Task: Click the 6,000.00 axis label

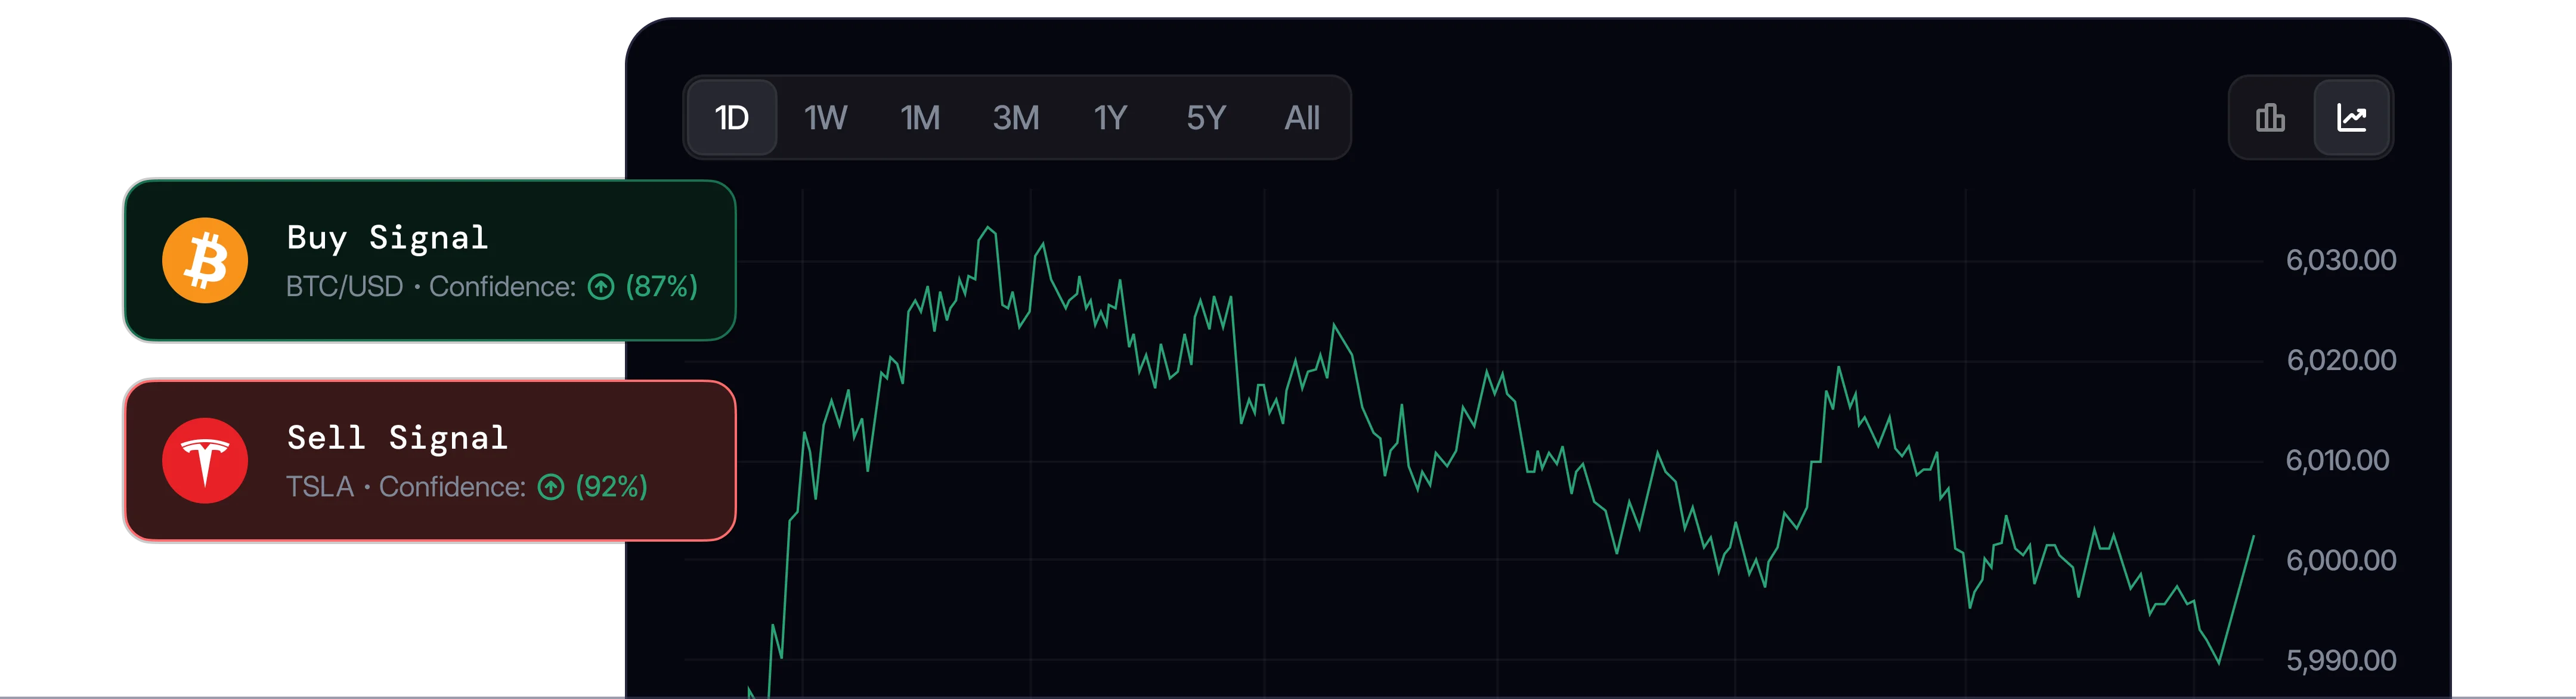Action: [2341, 561]
